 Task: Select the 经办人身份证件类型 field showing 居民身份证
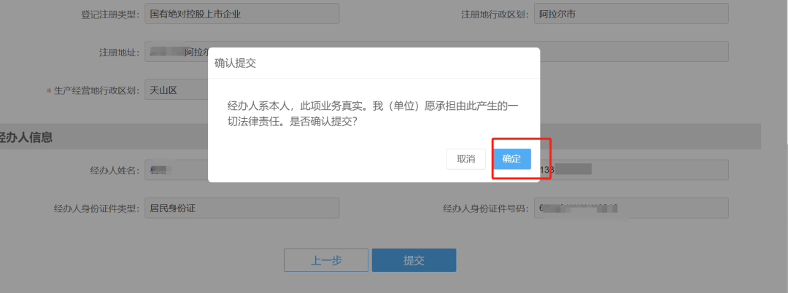(x=242, y=208)
